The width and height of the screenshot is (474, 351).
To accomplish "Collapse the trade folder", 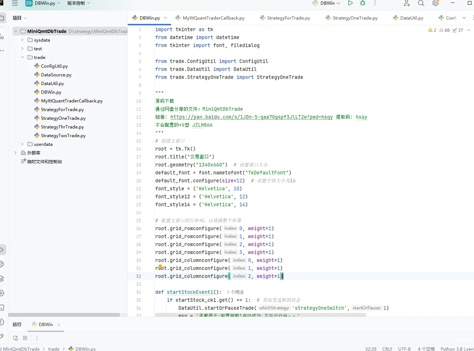I will 22,58.
